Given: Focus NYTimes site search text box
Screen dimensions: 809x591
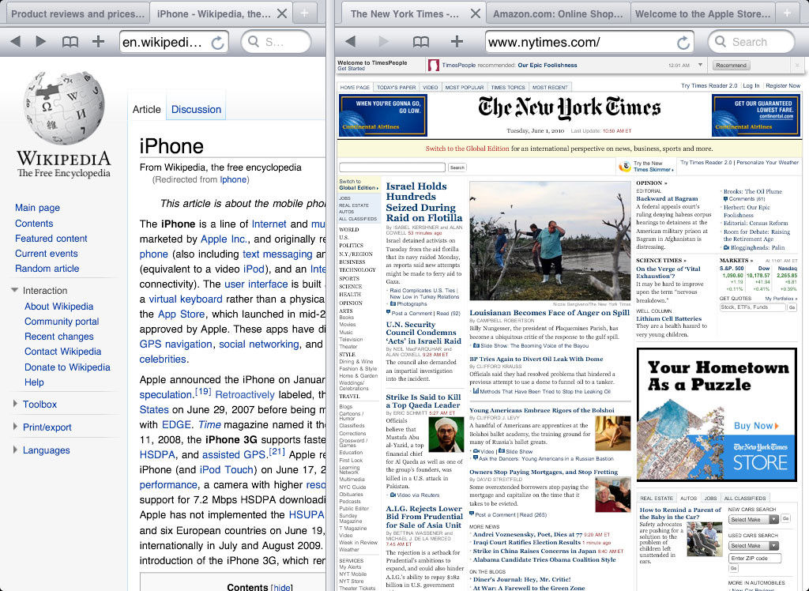Looking at the screenshot, I should [392, 168].
